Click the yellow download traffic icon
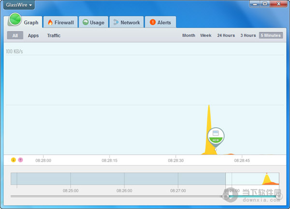 (x=14, y=160)
